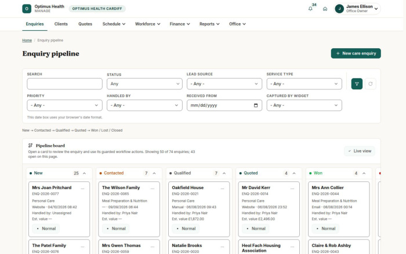Open more options on The Wilson Family card

(153, 188)
